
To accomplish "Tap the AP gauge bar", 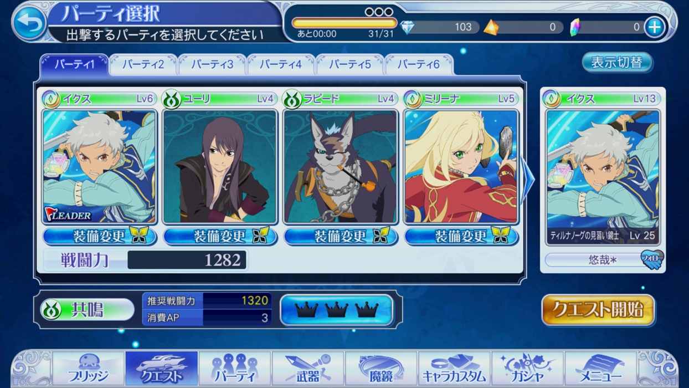I will click(x=344, y=23).
